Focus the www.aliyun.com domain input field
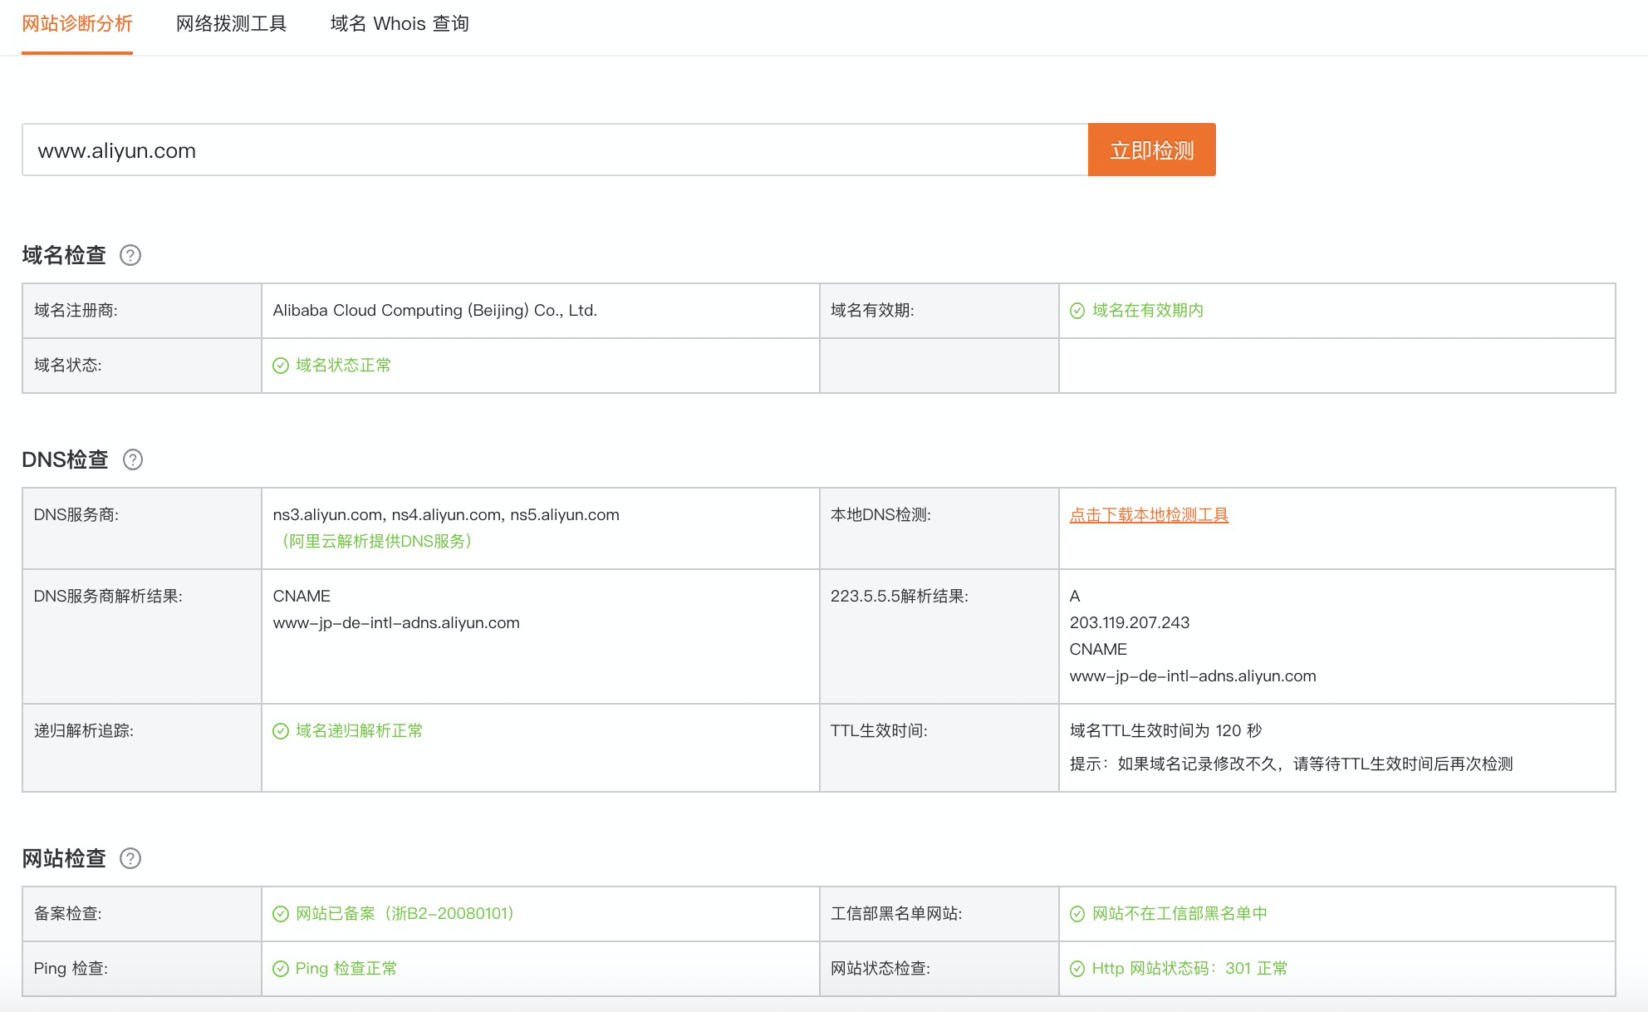The width and height of the screenshot is (1648, 1012). (x=555, y=150)
